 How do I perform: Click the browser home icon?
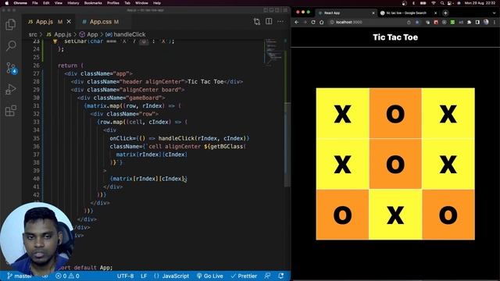coord(322,23)
